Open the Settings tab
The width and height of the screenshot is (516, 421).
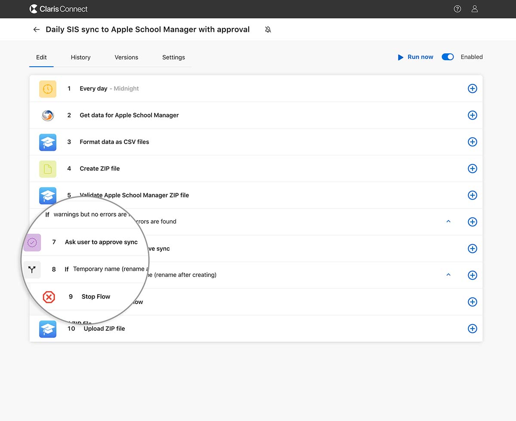[x=173, y=57]
